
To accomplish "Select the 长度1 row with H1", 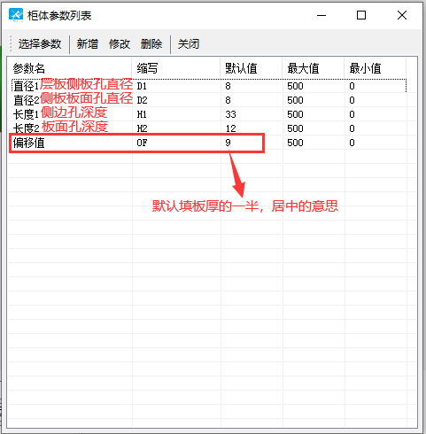I will (x=209, y=114).
